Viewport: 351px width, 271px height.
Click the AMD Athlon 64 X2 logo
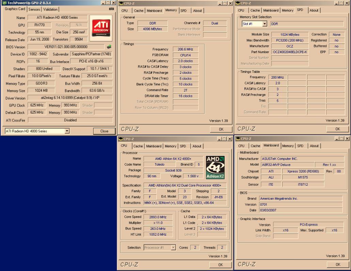point(215,168)
